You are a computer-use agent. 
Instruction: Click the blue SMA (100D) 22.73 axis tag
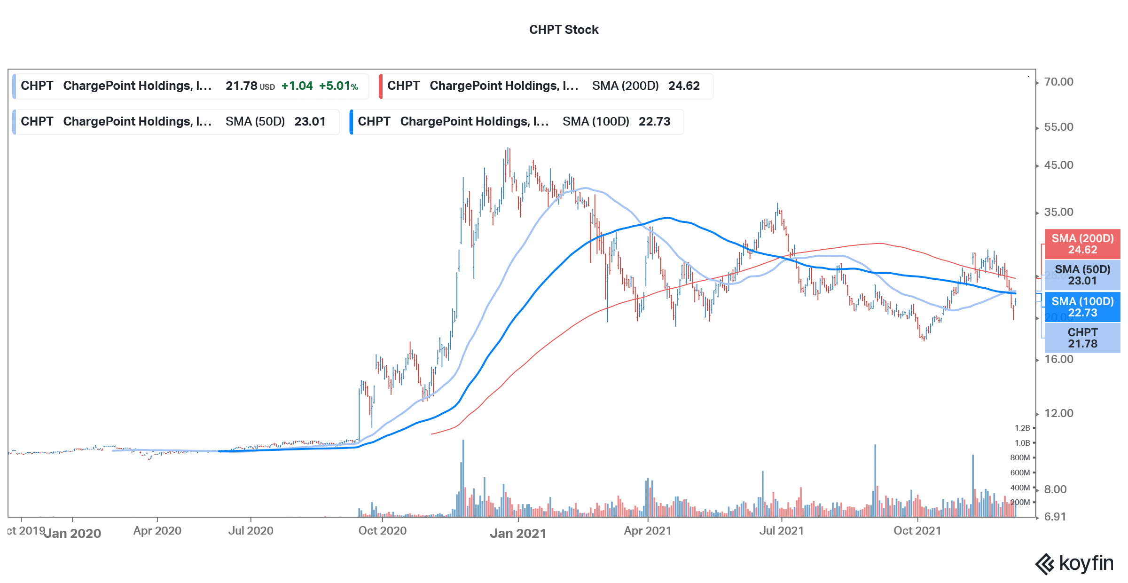point(1082,307)
